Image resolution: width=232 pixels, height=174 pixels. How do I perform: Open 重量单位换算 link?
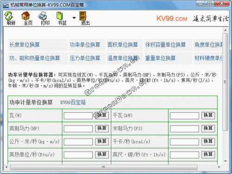point(161,58)
